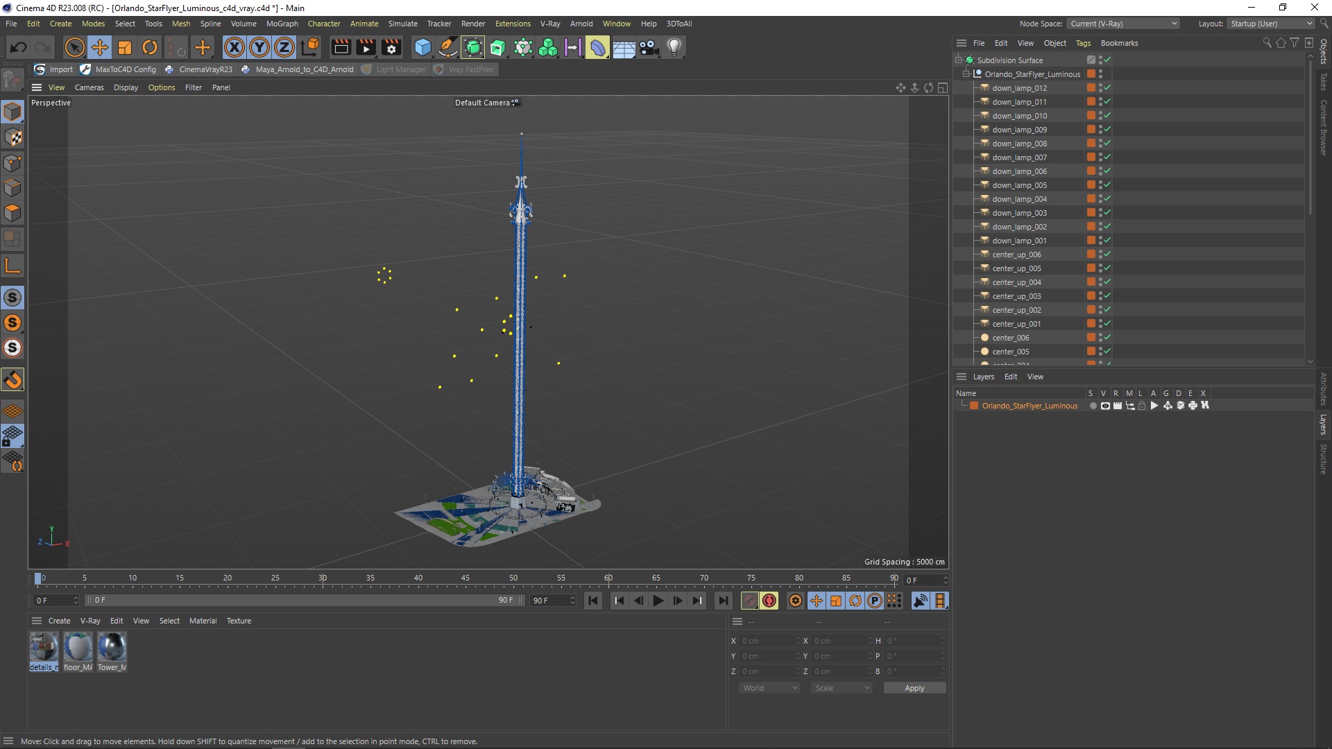This screenshot has width=1332, height=749.
Task: Go to end of animation
Action: coord(724,601)
